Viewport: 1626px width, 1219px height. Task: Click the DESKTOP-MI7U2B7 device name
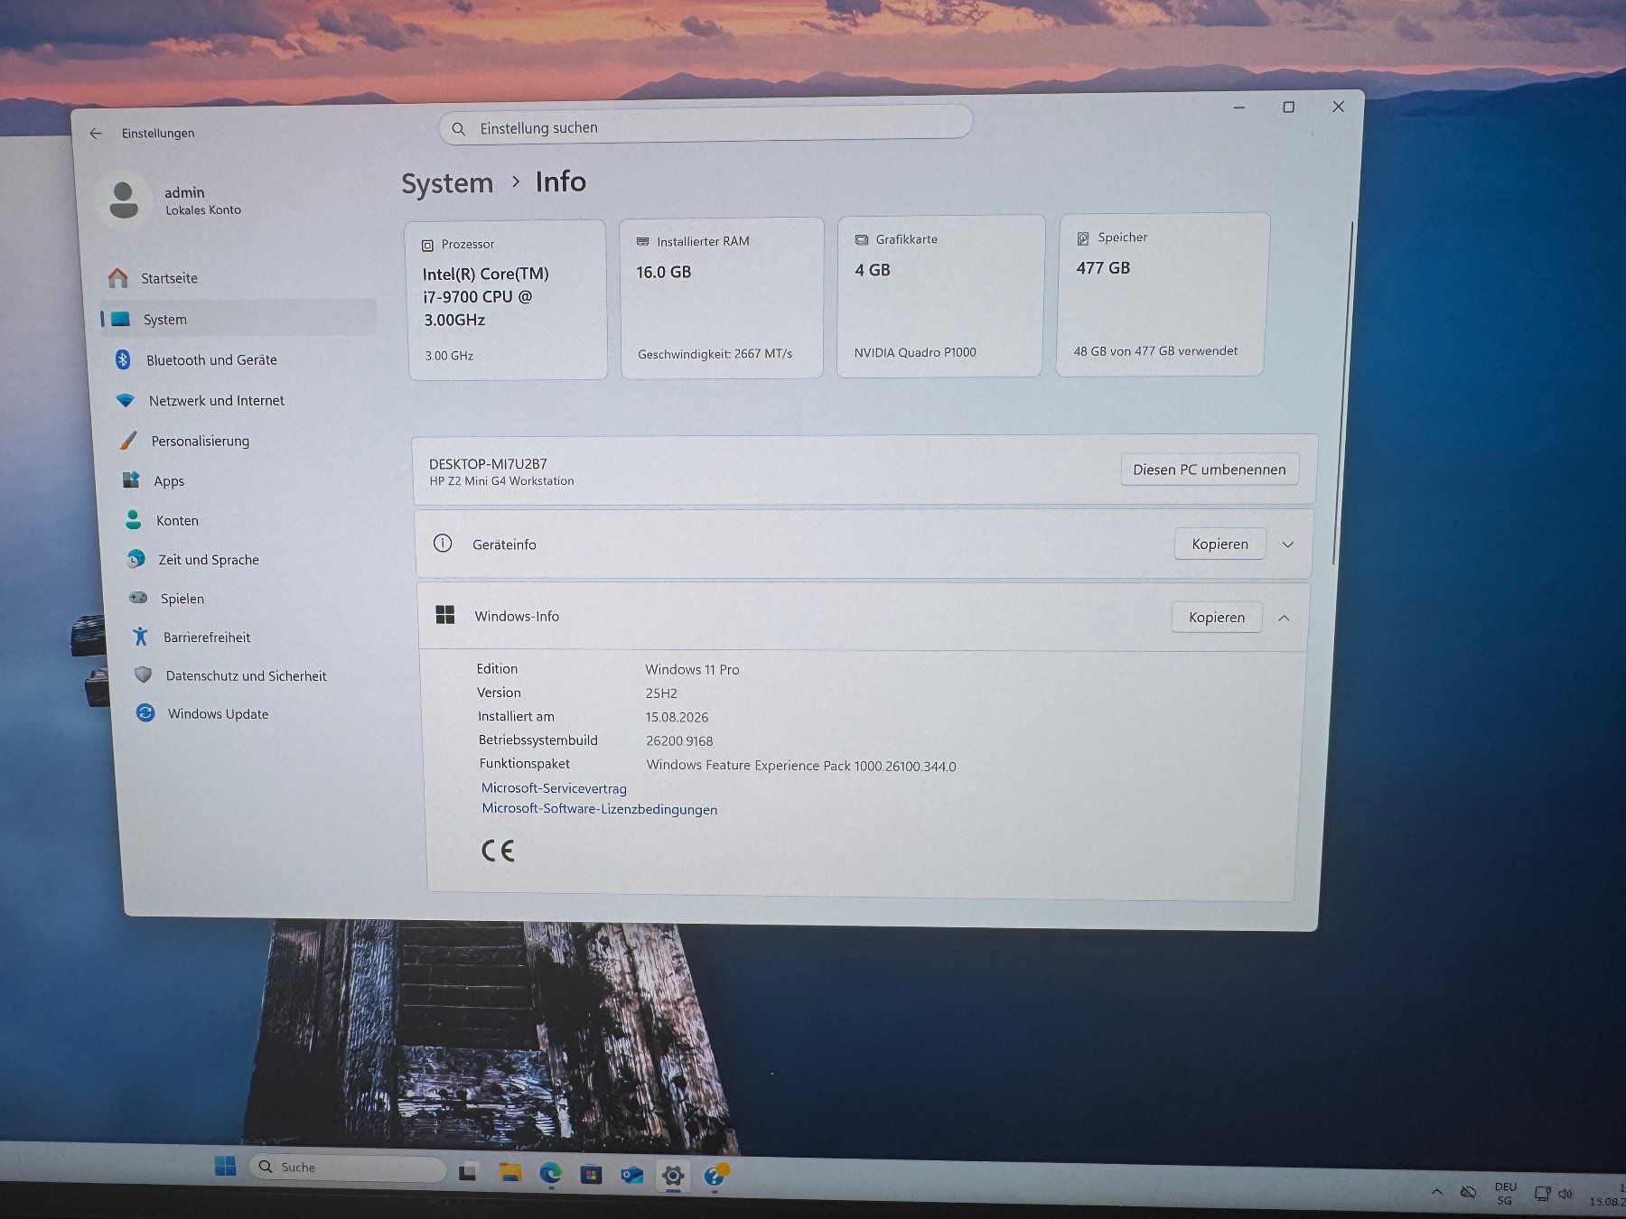[x=488, y=463]
